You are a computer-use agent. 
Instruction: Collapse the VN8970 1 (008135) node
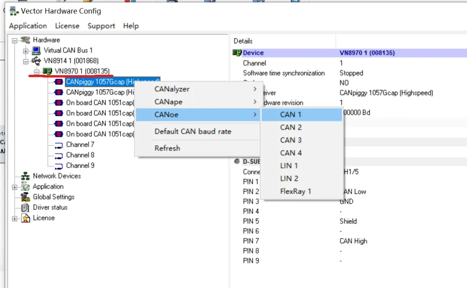click(x=37, y=72)
